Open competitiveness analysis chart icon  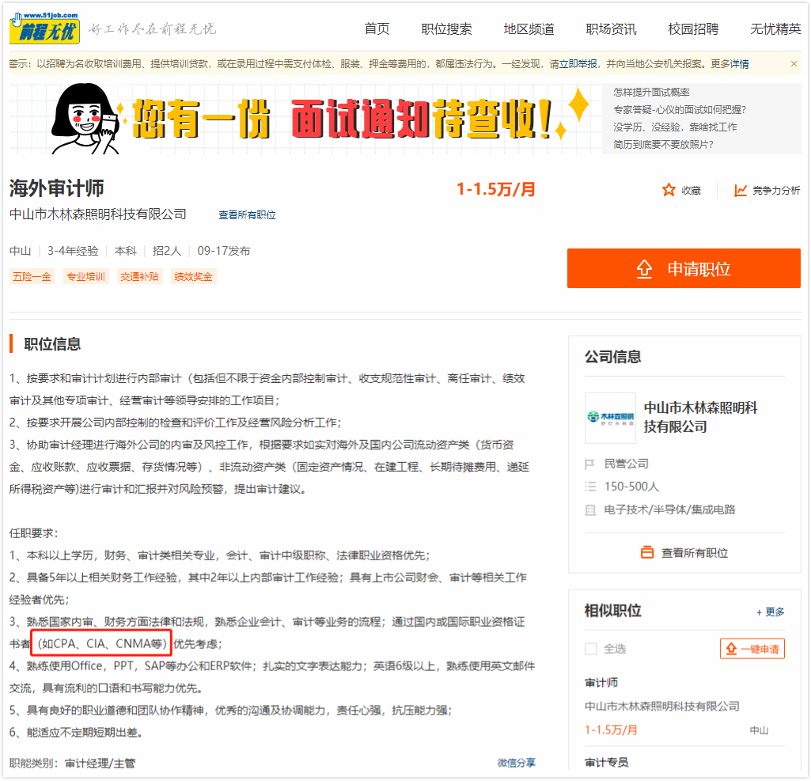741,190
